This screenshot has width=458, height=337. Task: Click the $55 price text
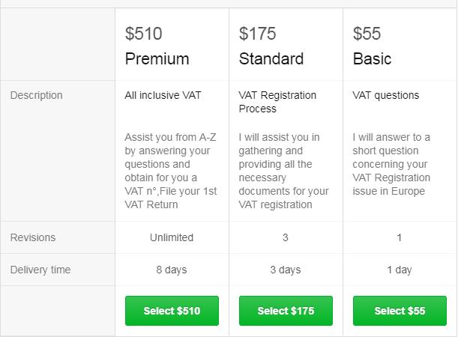(x=367, y=34)
